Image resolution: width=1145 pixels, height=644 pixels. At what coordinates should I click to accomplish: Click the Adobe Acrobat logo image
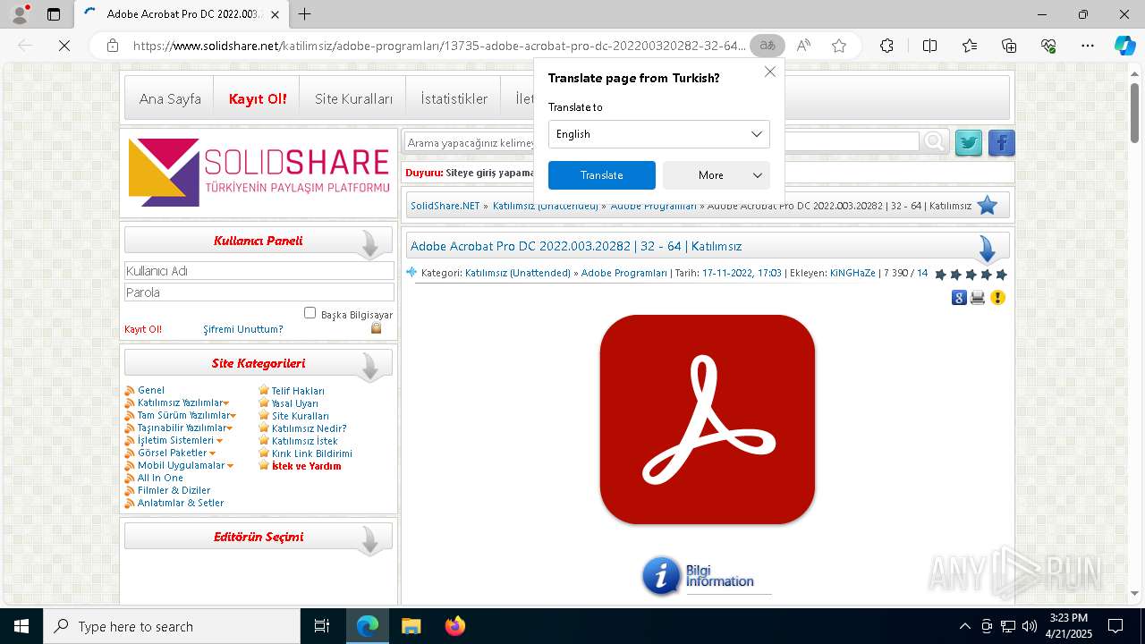[707, 419]
